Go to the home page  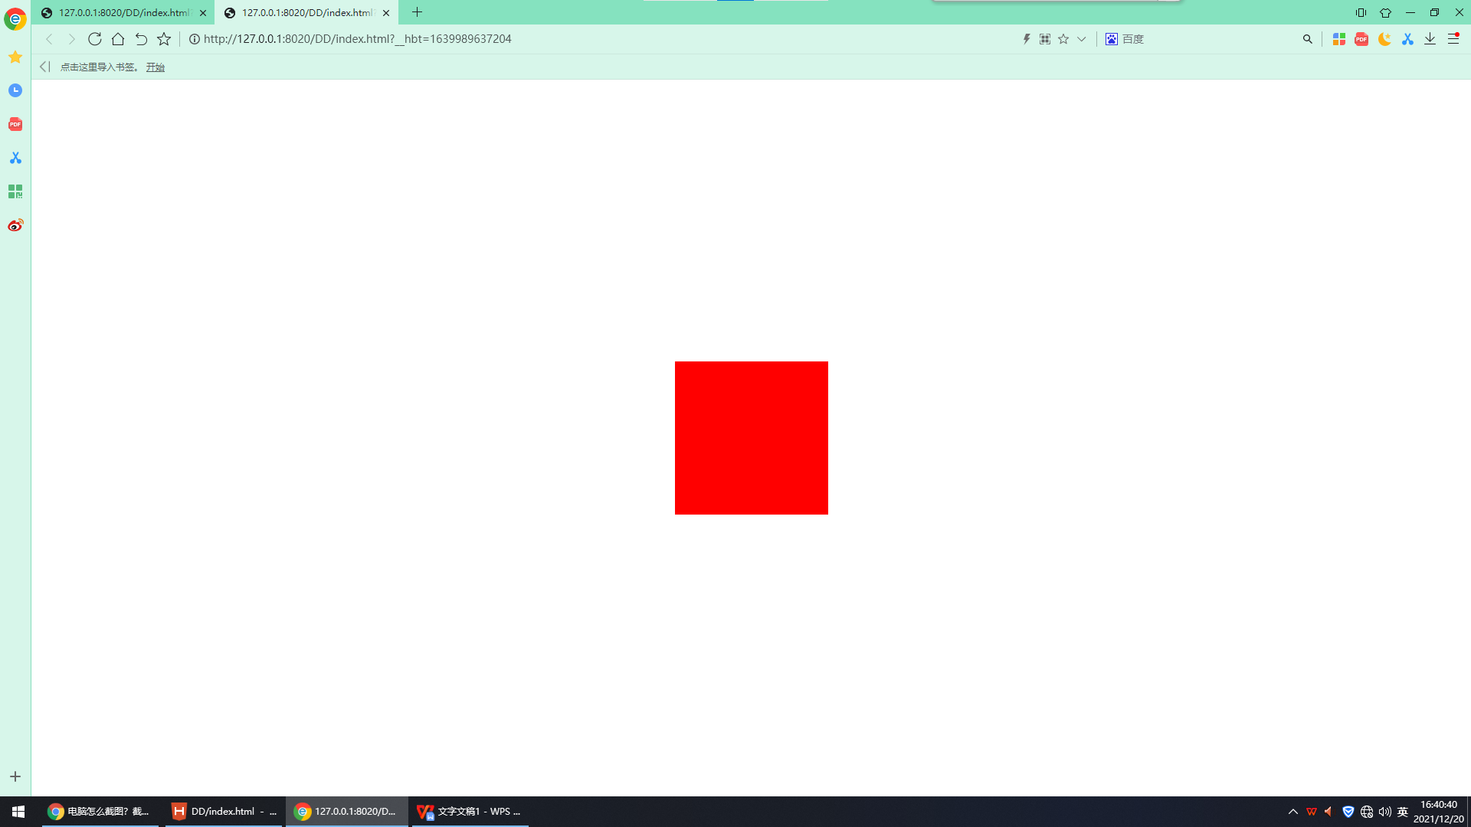click(118, 39)
